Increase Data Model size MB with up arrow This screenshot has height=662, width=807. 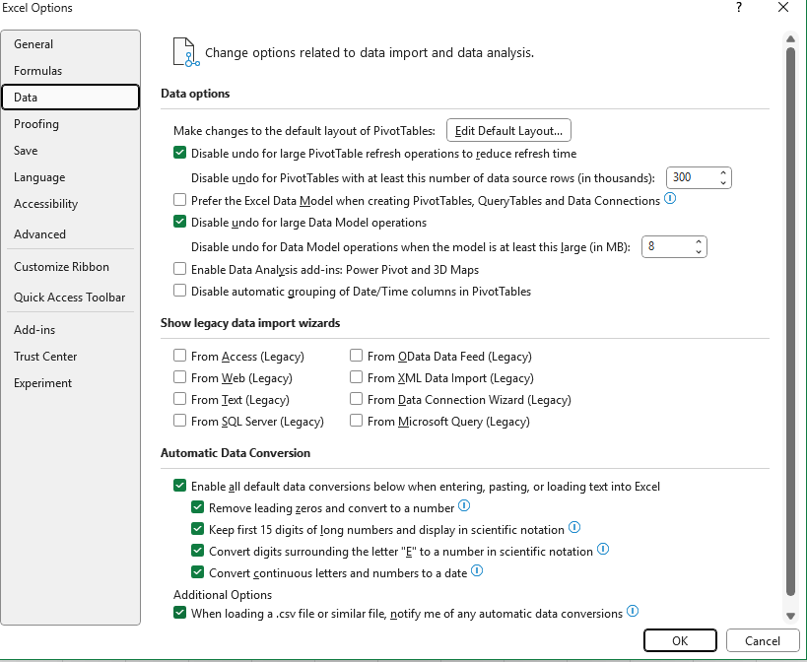pyautogui.click(x=699, y=242)
